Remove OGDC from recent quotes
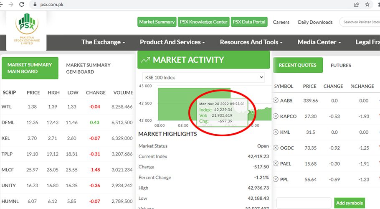The height and width of the screenshot is (209, 380). 276,148
